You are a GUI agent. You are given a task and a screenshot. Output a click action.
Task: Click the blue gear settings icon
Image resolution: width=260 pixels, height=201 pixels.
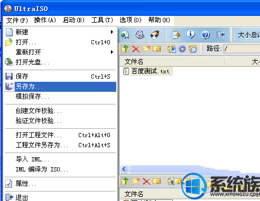click(182, 49)
